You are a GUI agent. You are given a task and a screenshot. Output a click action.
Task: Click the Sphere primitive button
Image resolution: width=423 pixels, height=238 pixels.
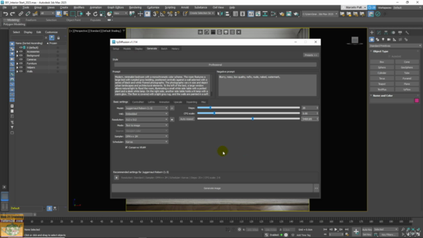(382, 67)
